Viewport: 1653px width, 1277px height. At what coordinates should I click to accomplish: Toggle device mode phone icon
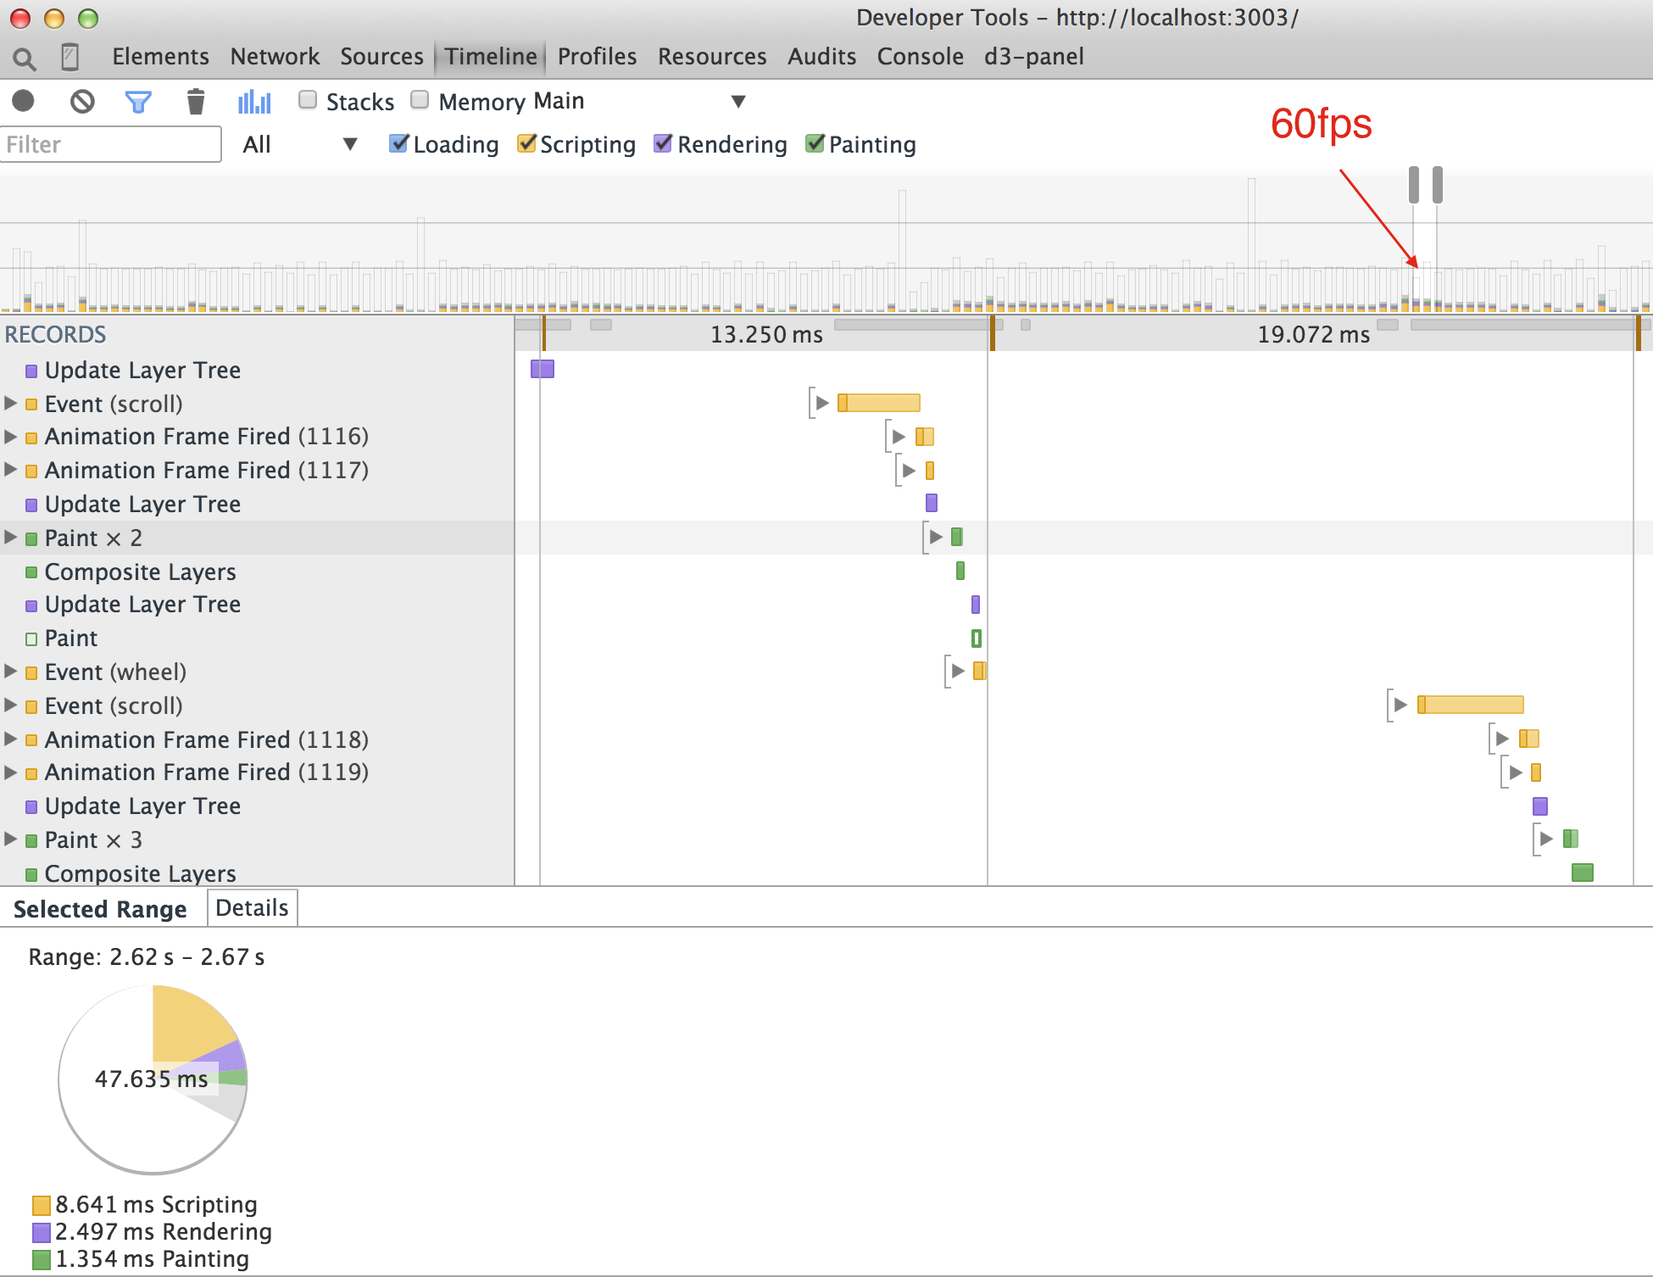(70, 57)
